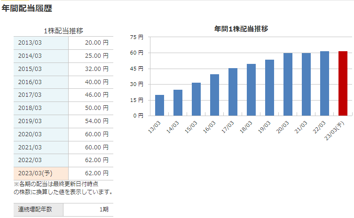
Task: Select the 2022/03 row label
Action: [x=30, y=160]
